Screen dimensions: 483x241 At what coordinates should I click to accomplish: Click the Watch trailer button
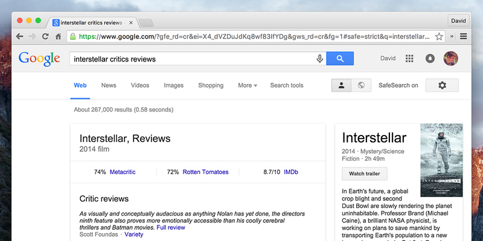click(x=365, y=174)
